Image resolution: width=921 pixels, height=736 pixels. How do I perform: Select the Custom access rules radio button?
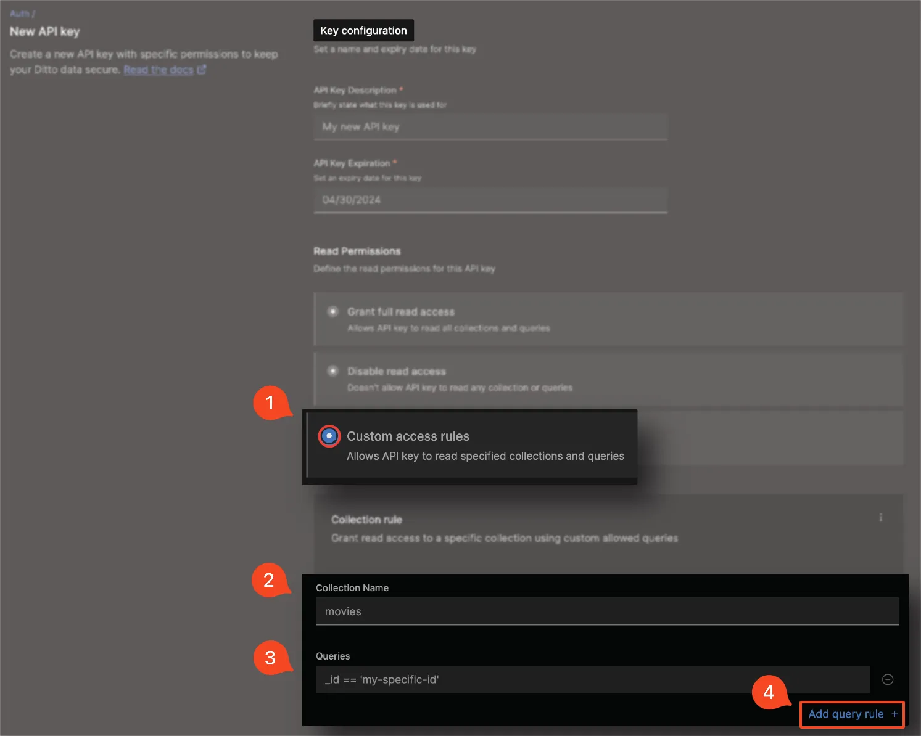(329, 436)
